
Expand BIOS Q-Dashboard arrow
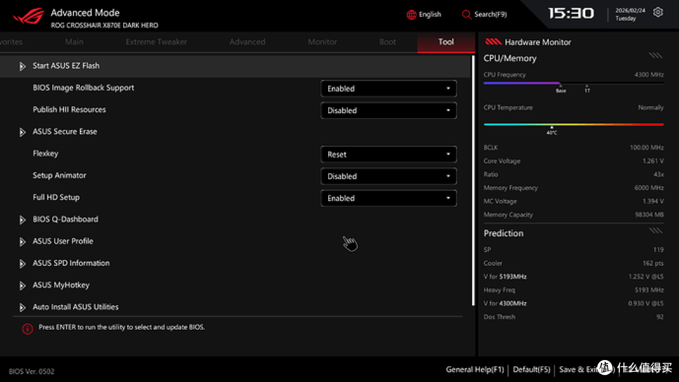[x=22, y=220]
